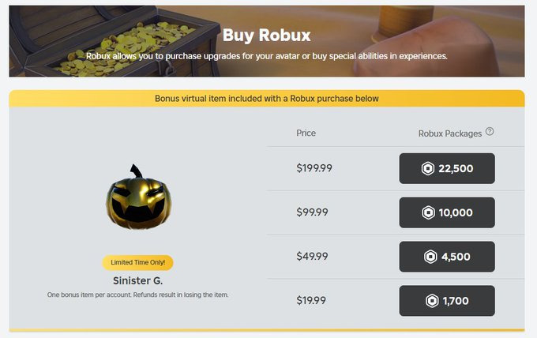Click the $19.99 price
537x338 pixels.
pos(311,301)
